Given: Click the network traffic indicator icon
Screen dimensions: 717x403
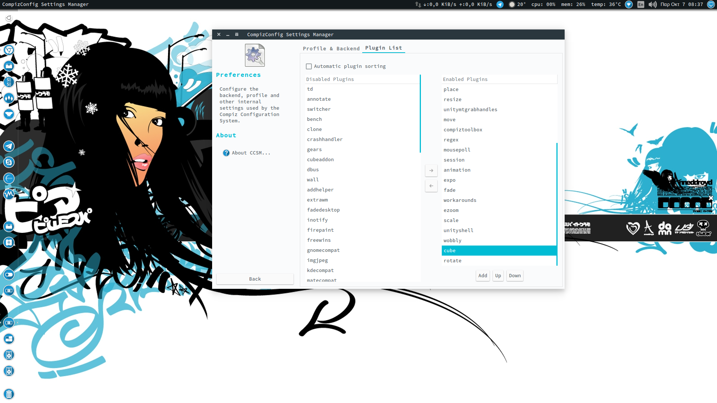Looking at the screenshot, I should (418, 4).
